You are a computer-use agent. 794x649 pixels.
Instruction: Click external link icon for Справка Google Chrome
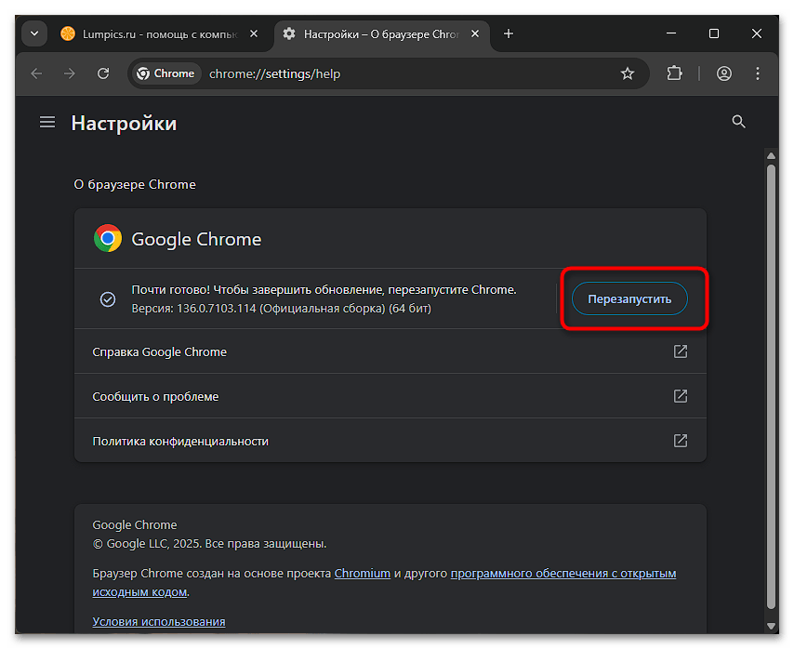pos(680,351)
